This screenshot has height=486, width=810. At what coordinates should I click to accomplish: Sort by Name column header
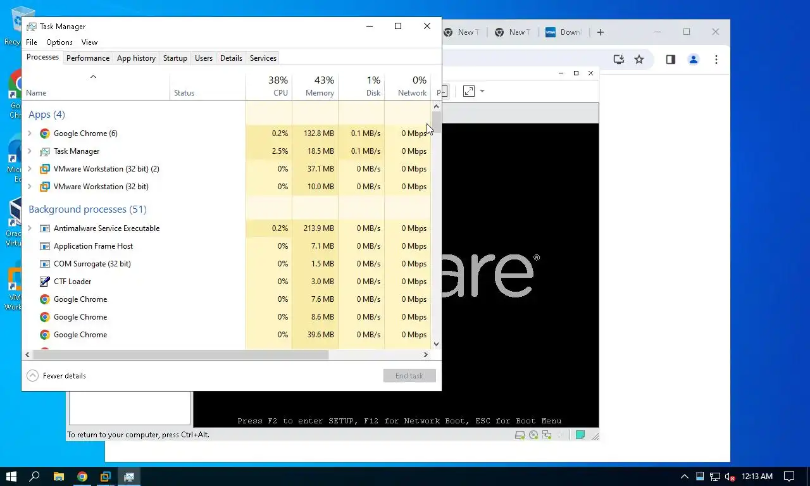[96, 86]
